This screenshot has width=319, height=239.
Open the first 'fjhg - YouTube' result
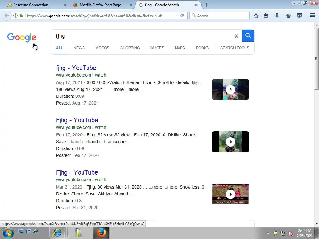coord(76,68)
